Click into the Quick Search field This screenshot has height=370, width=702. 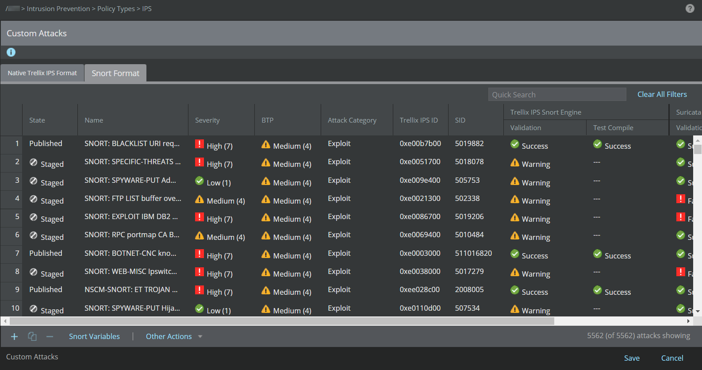pos(557,94)
